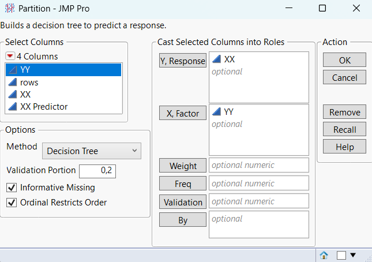Screen dimensions: 372x262
Task: Click the Validation Portion input field
Action: [x=98, y=171]
